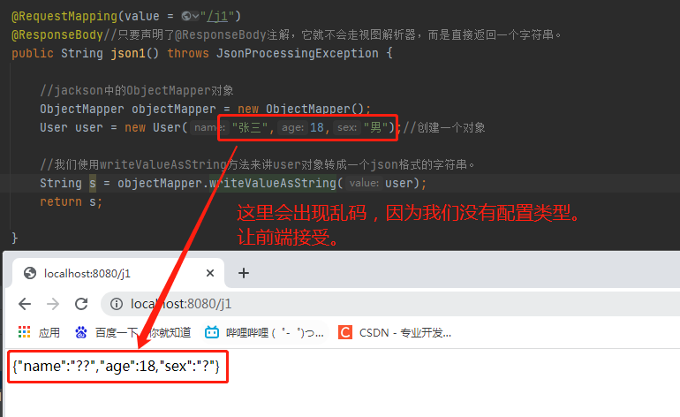Focus the address bar showing localhost:8080/j1
Viewport: 680px width, 417px height.
tap(390, 304)
